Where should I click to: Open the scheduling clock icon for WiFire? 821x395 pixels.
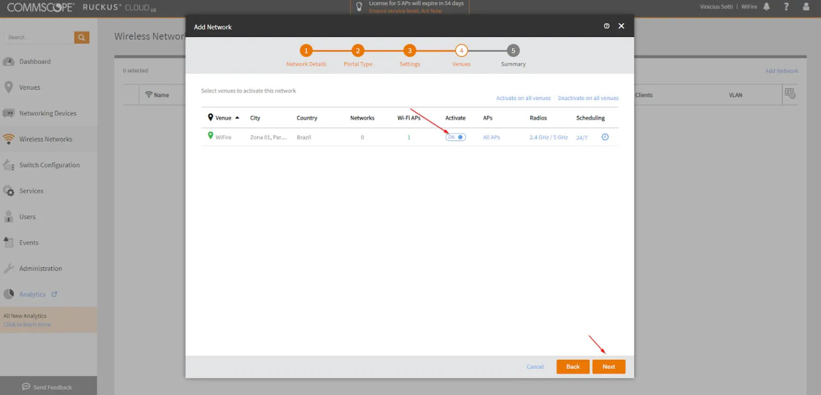coord(605,137)
